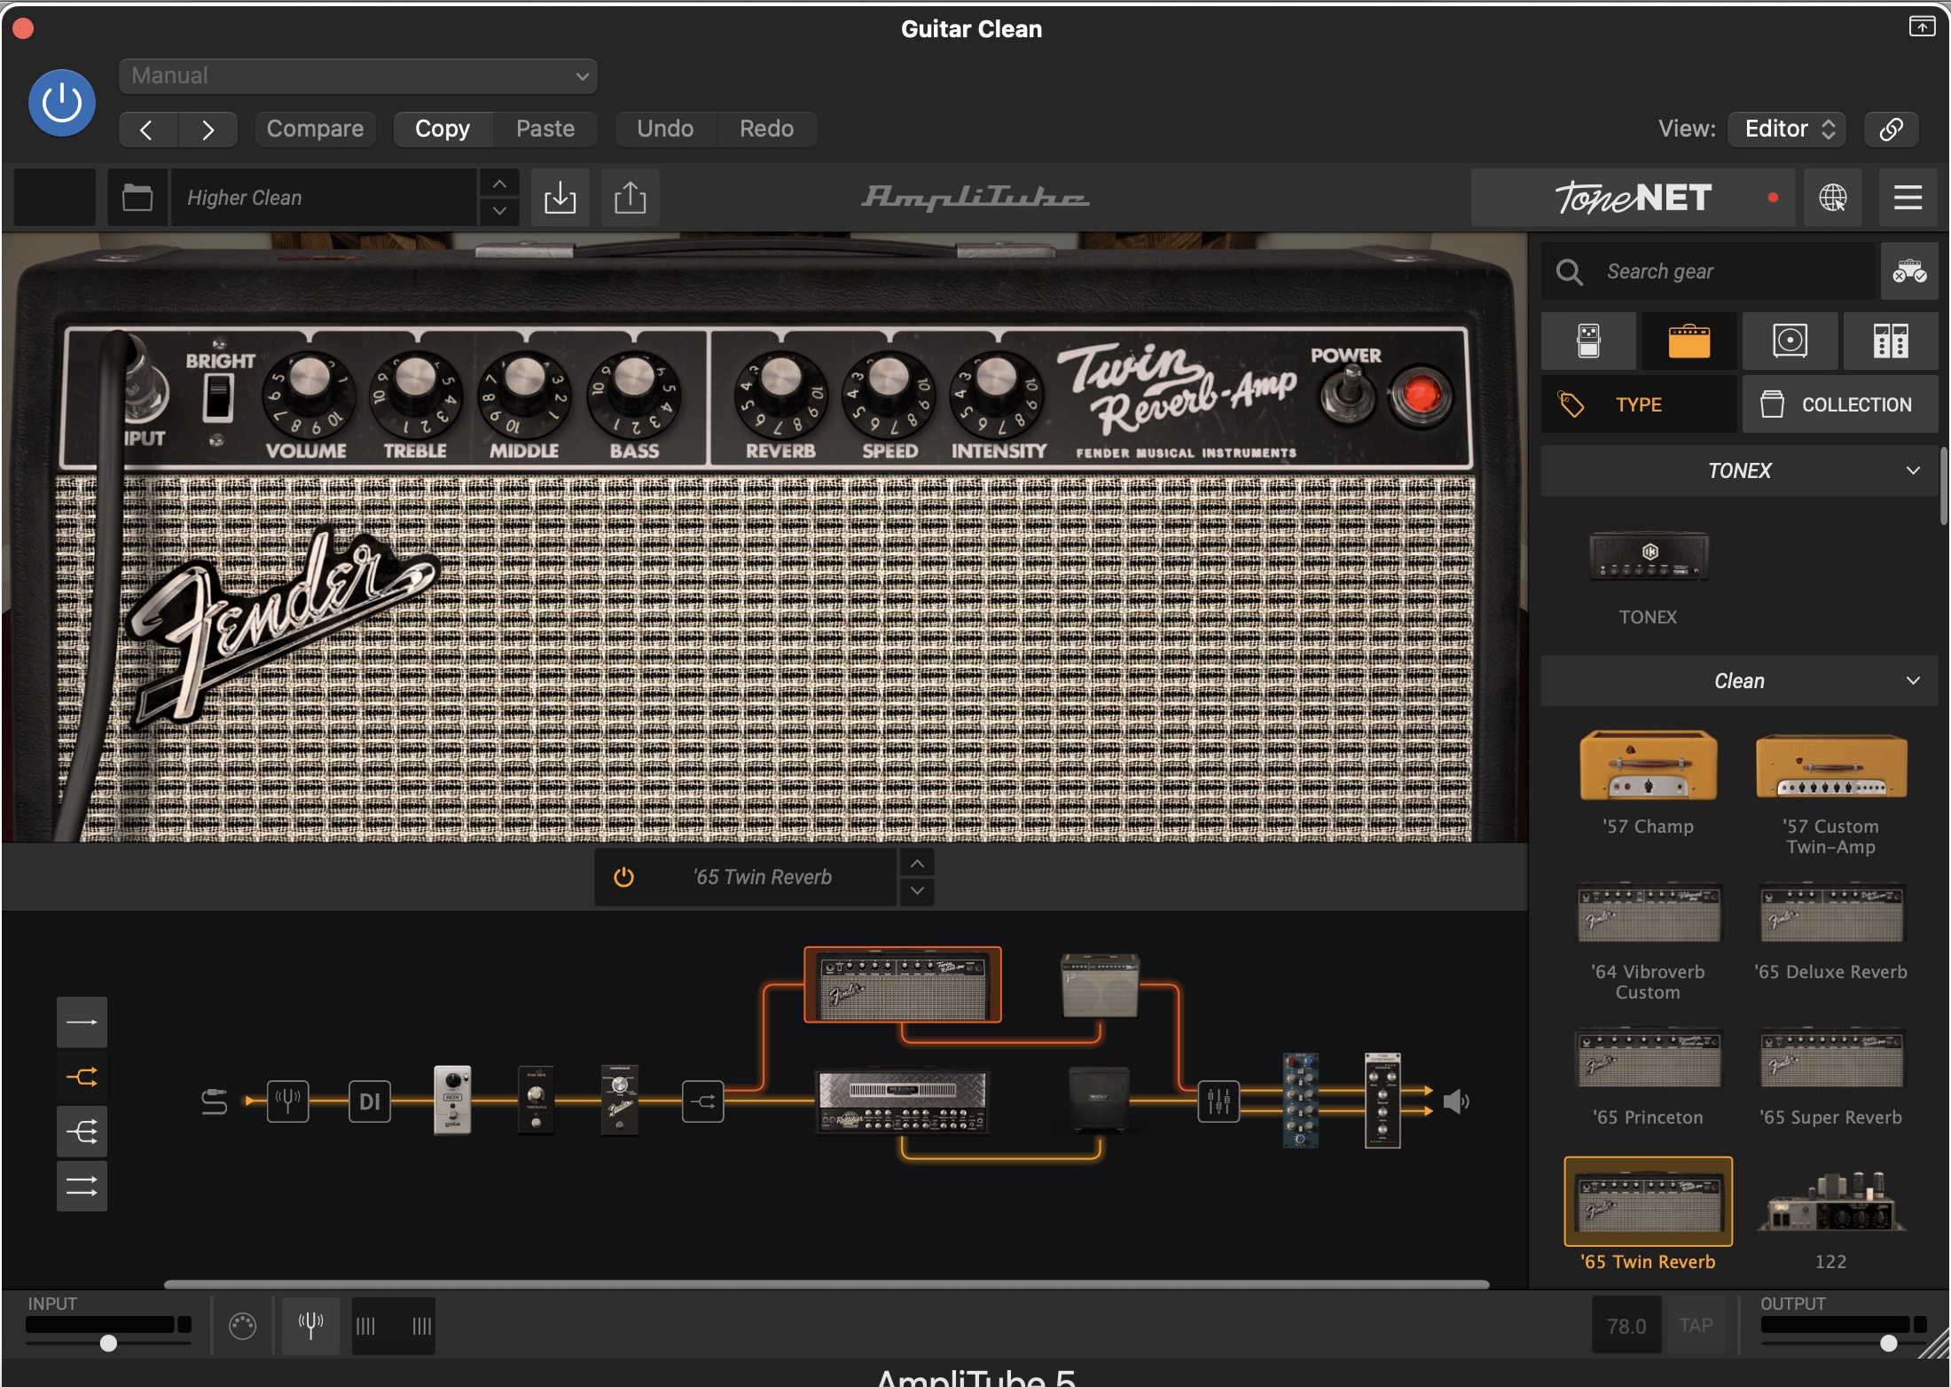Open the Manual preset dropdown

[358, 76]
